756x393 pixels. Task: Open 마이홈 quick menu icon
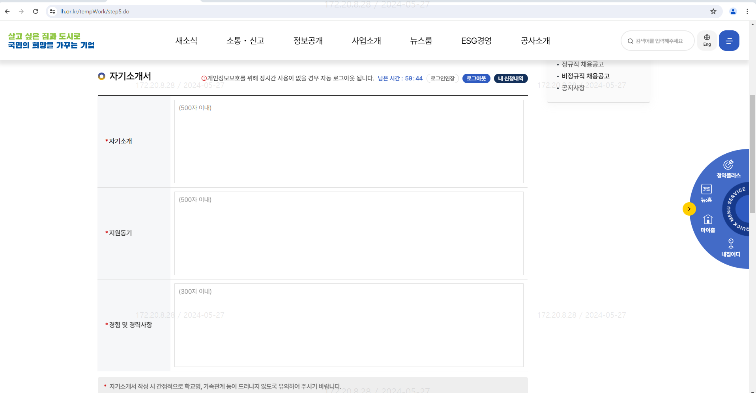[708, 224]
